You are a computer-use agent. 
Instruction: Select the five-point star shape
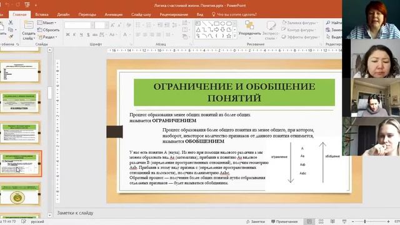tap(229, 36)
